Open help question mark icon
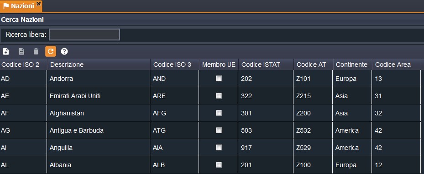The image size is (424, 174). tap(64, 51)
